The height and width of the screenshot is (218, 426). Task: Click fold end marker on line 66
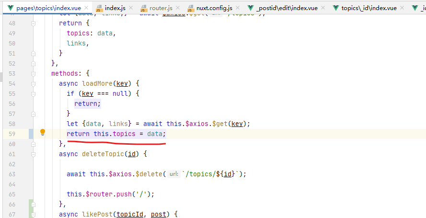[33, 205]
